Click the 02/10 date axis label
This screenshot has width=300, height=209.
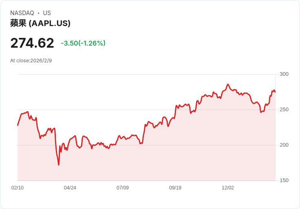click(x=18, y=188)
